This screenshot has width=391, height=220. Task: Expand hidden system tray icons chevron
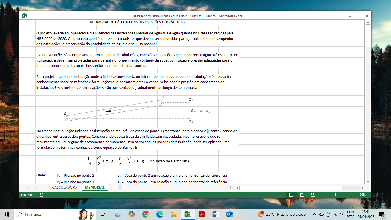314,214
